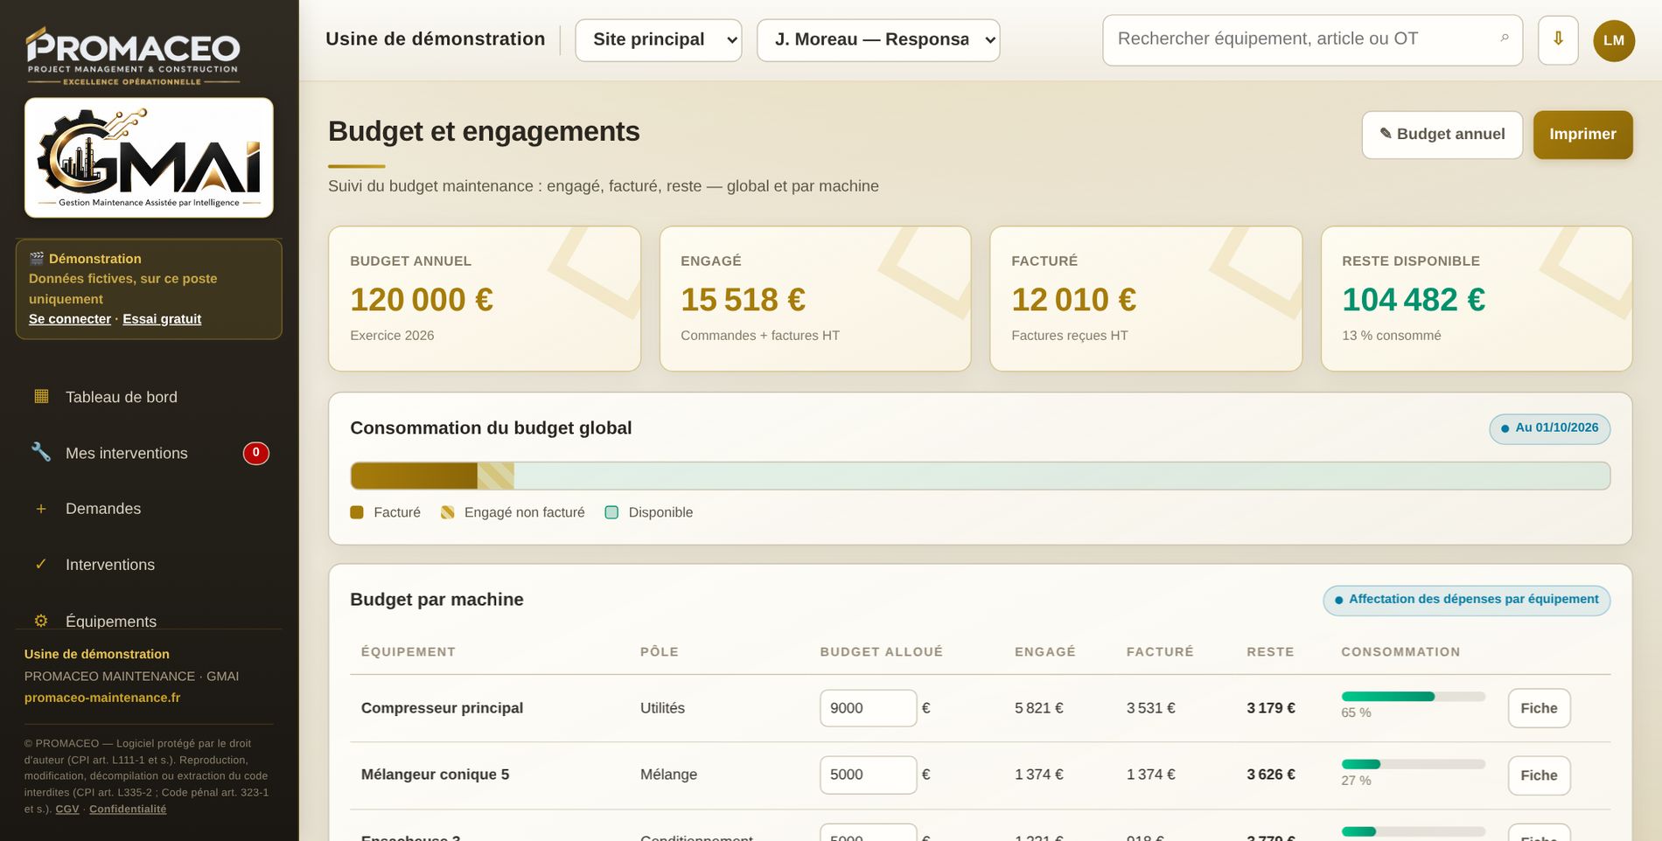Click the download arrow icon in header

(x=1558, y=40)
